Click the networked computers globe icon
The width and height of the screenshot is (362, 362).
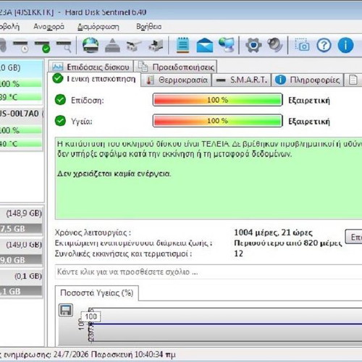pos(227,45)
